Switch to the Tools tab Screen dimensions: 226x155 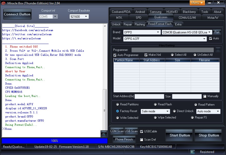pos(205,12)
